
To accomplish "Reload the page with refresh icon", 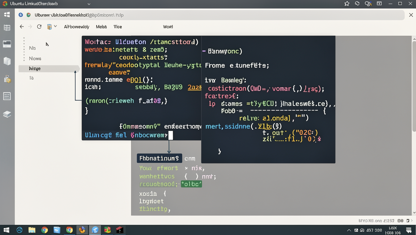I will pyautogui.click(x=39, y=26).
